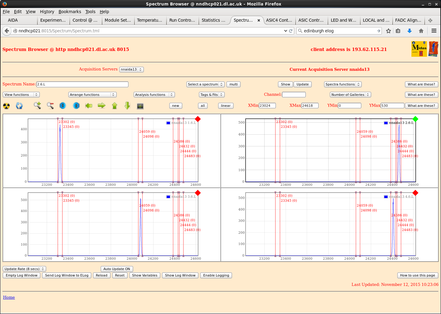Viewport: 441px width, 314px height.
Task: Shift spectrum left with the green left arrow
Action: tap(89, 106)
